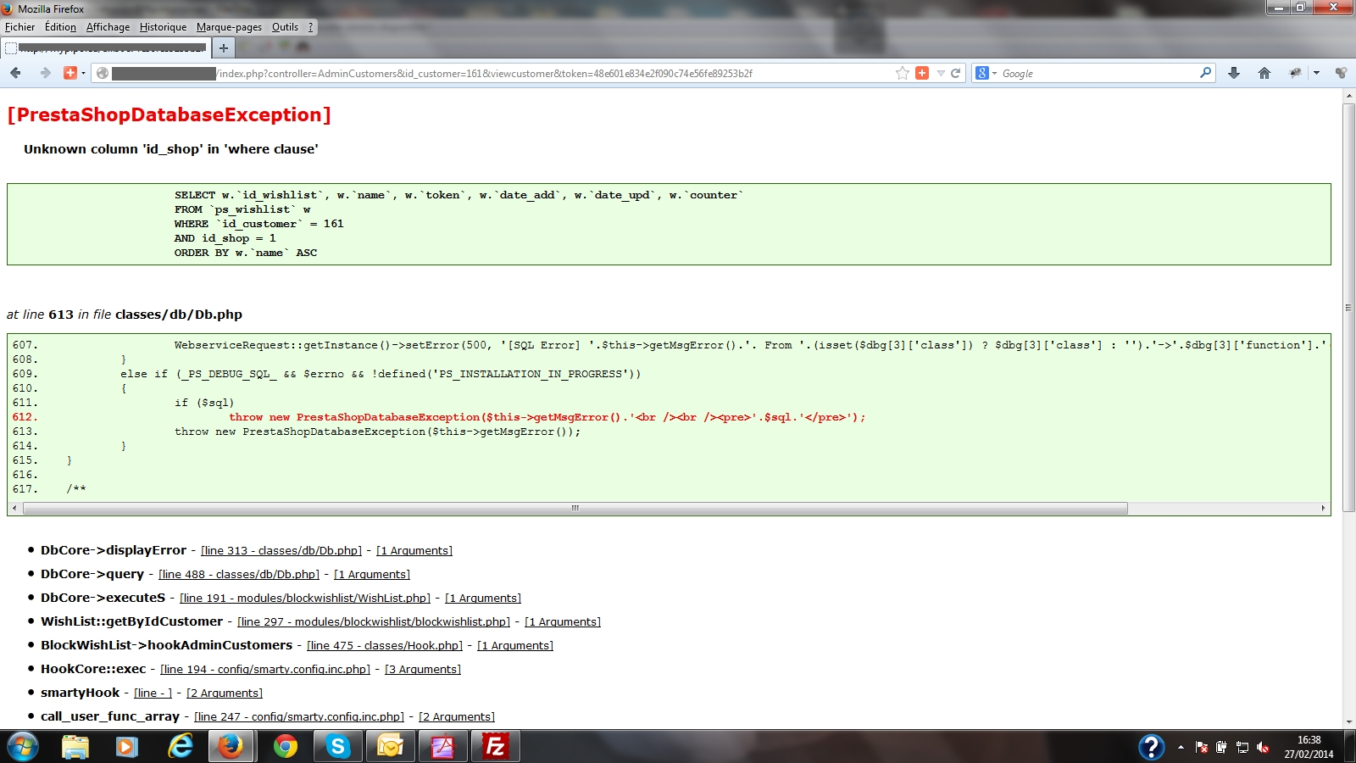Open link 'line 488 - classes/db/Db.php'
The image size is (1356, 763).
point(239,574)
